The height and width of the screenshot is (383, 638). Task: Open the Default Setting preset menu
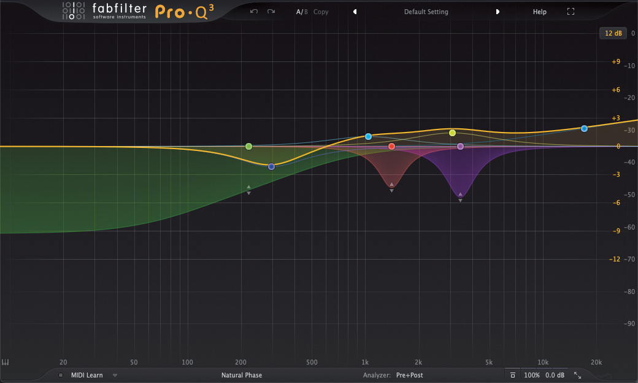click(x=426, y=12)
